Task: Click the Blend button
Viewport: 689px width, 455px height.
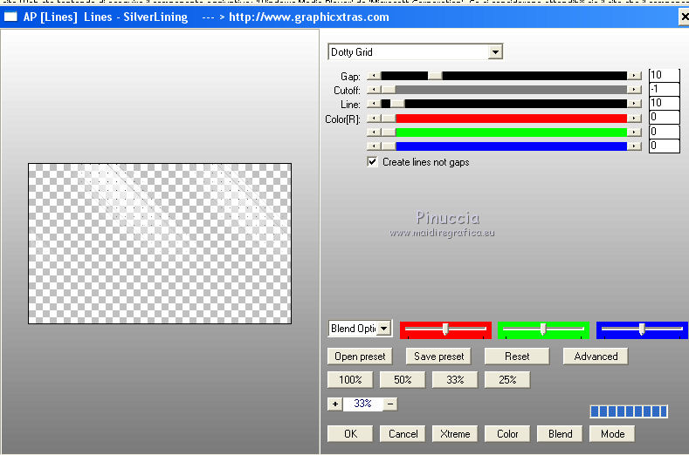Action: point(560,433)
